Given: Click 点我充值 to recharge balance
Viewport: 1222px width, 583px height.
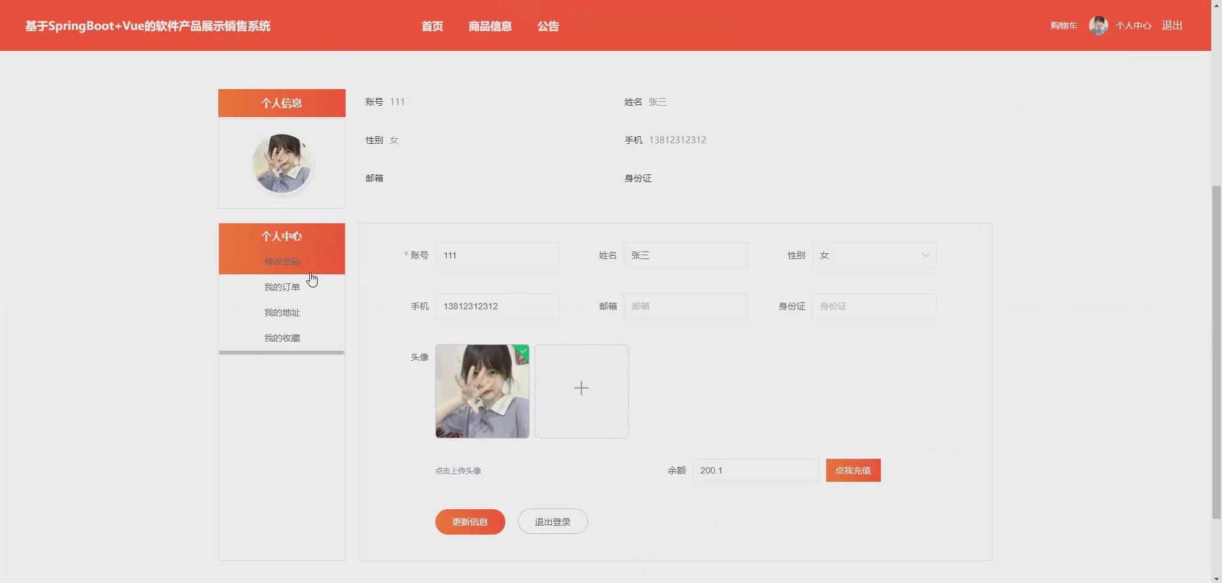Looking at the screenshot, I should [853, 470].
